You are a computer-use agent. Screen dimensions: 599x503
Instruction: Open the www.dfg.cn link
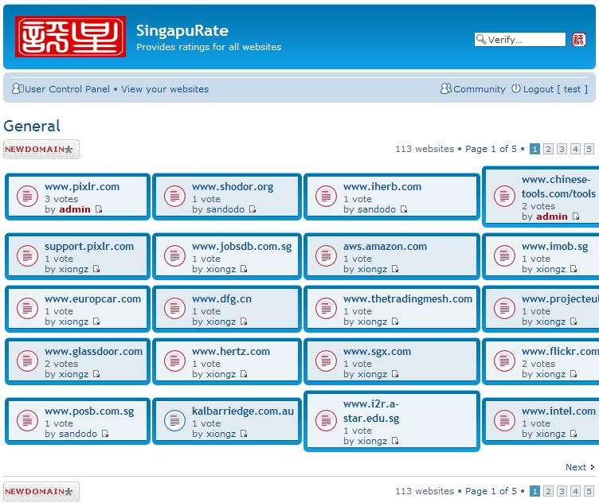[x=222, y=298]
